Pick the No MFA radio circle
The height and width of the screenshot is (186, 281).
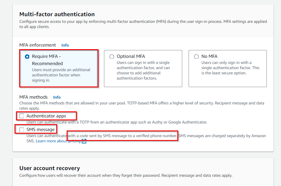(x=196, y=57)
